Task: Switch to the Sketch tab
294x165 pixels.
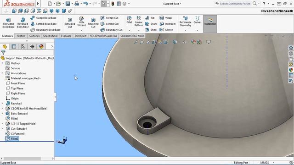Action: pyautogui.click(x=21, y=36)
